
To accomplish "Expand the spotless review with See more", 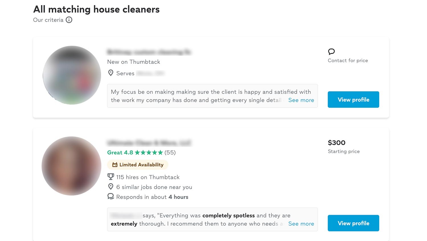I will click(301, 224).
